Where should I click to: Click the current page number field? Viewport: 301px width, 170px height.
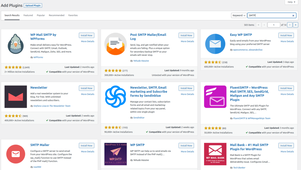click(274, 25)
